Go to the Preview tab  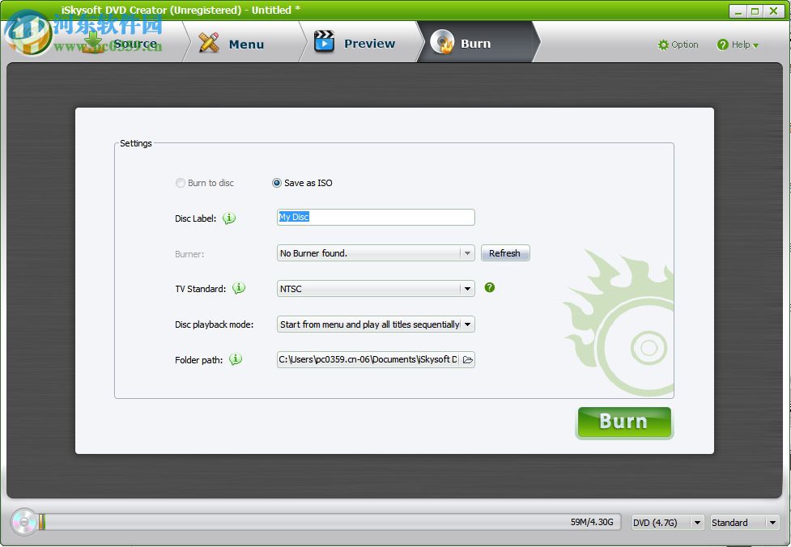point(369,44)
